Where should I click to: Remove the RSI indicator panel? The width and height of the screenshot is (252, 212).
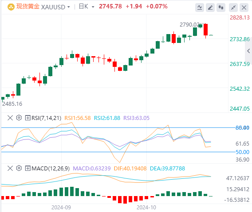tap(10, 118)
